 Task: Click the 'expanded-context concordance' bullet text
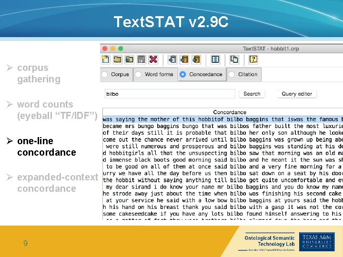click(58, 183)
